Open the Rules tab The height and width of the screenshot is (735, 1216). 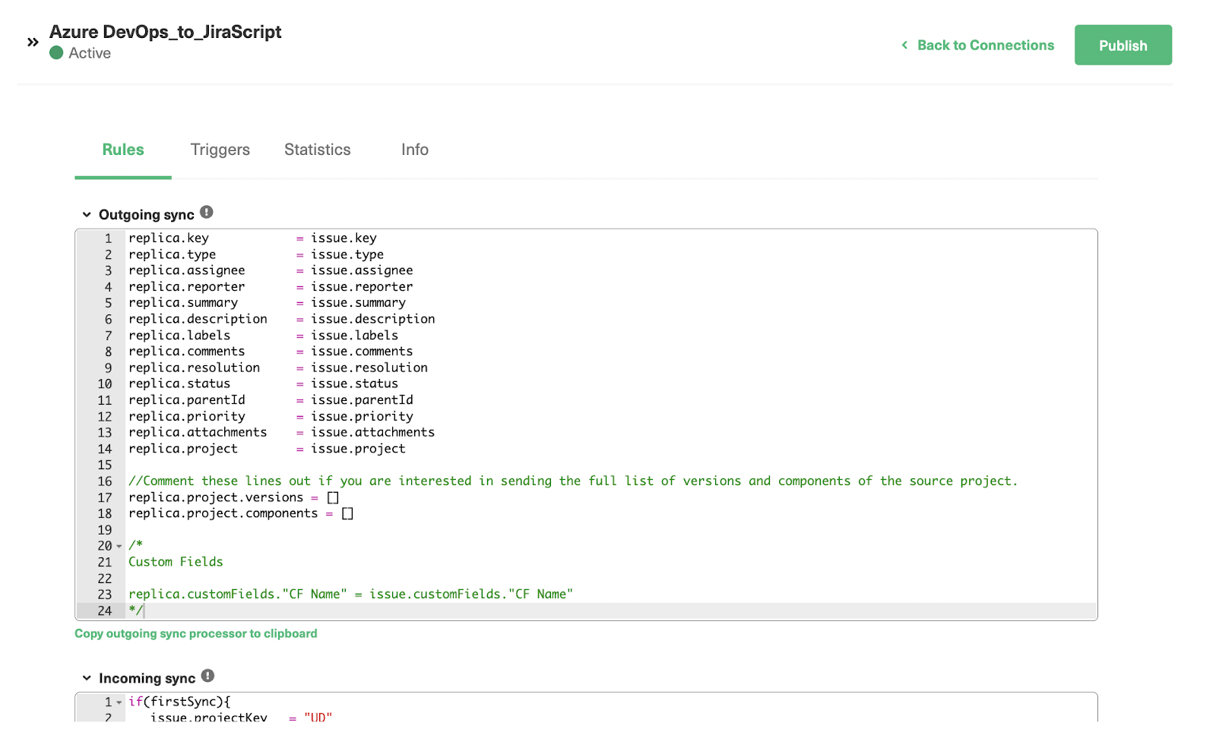(123, 150)
